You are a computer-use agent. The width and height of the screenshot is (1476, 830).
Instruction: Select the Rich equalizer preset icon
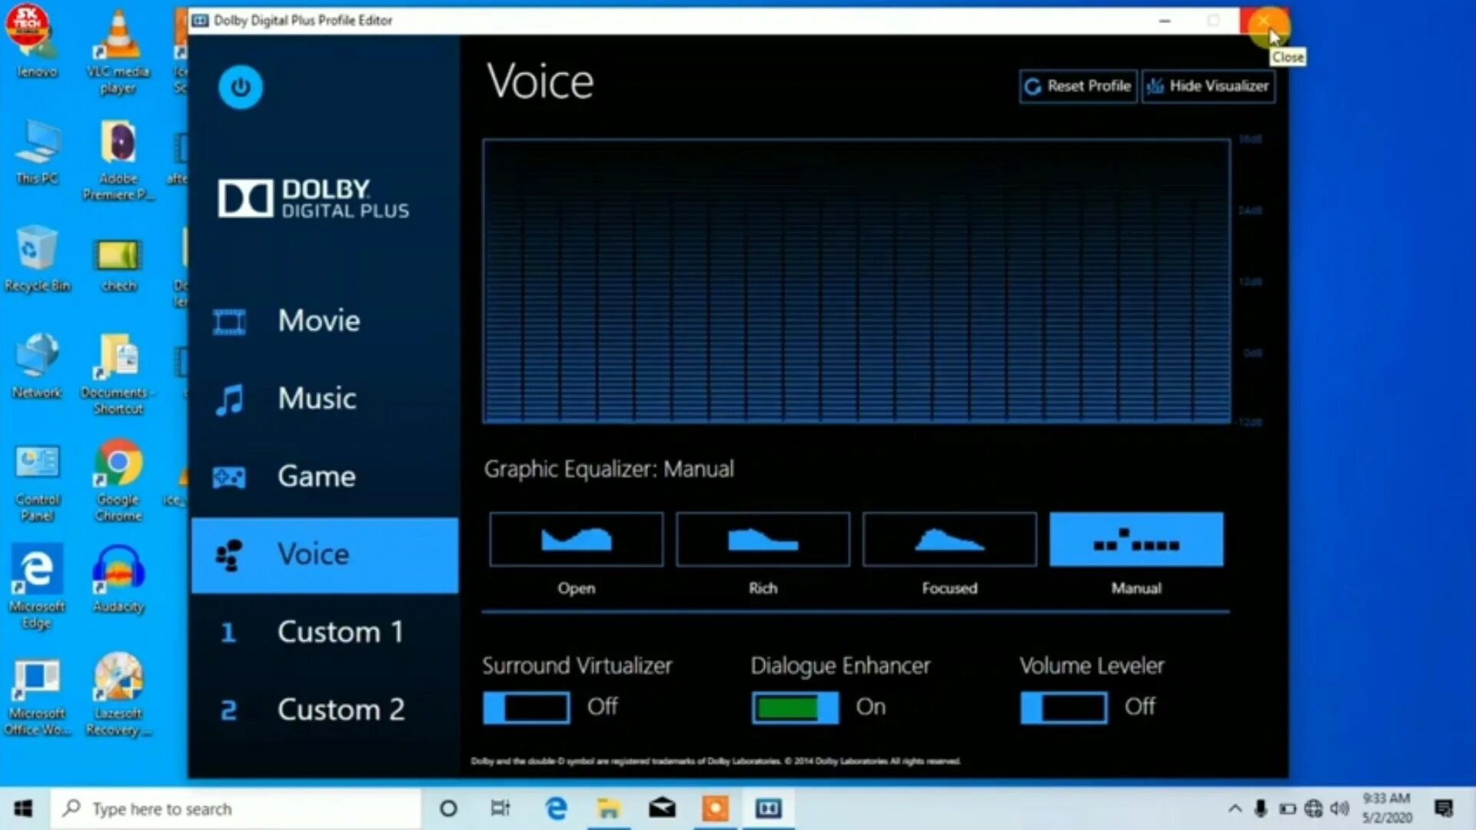tap(763, 539)
